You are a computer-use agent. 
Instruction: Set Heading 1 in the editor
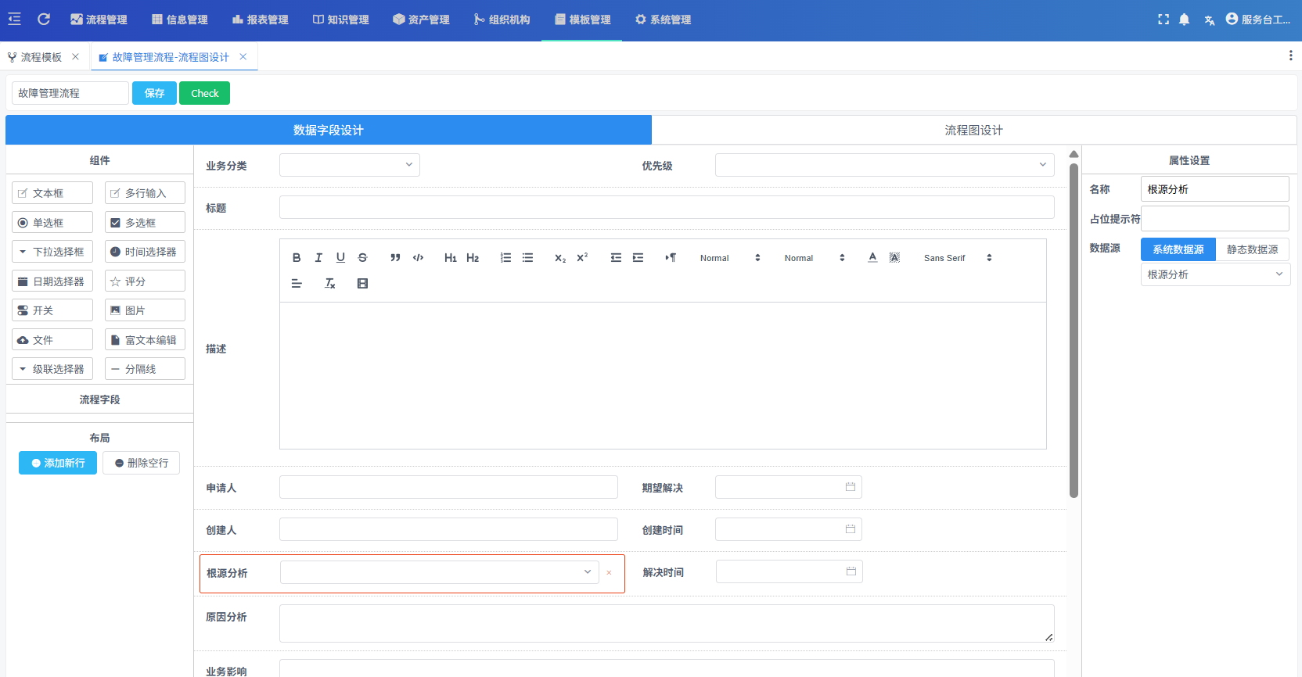point(451,258)
